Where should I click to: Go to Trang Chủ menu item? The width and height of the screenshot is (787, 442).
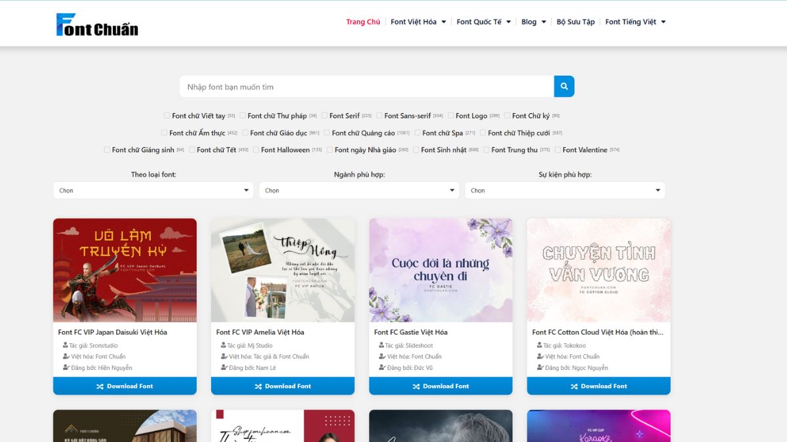coord(363,22)
